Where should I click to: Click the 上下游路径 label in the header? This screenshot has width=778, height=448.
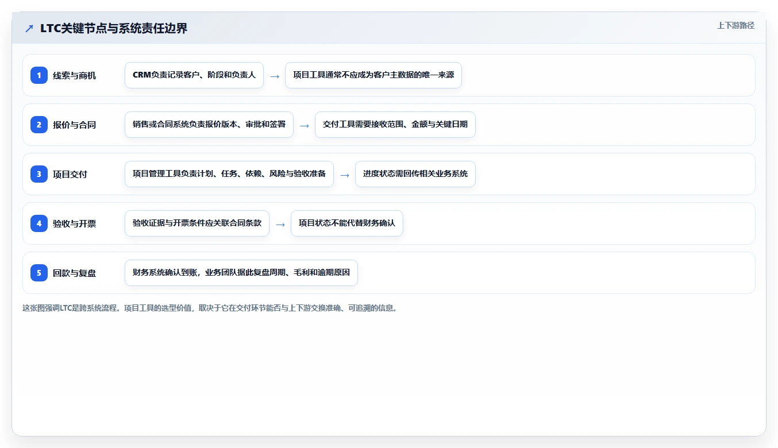(x=735, y=25)
